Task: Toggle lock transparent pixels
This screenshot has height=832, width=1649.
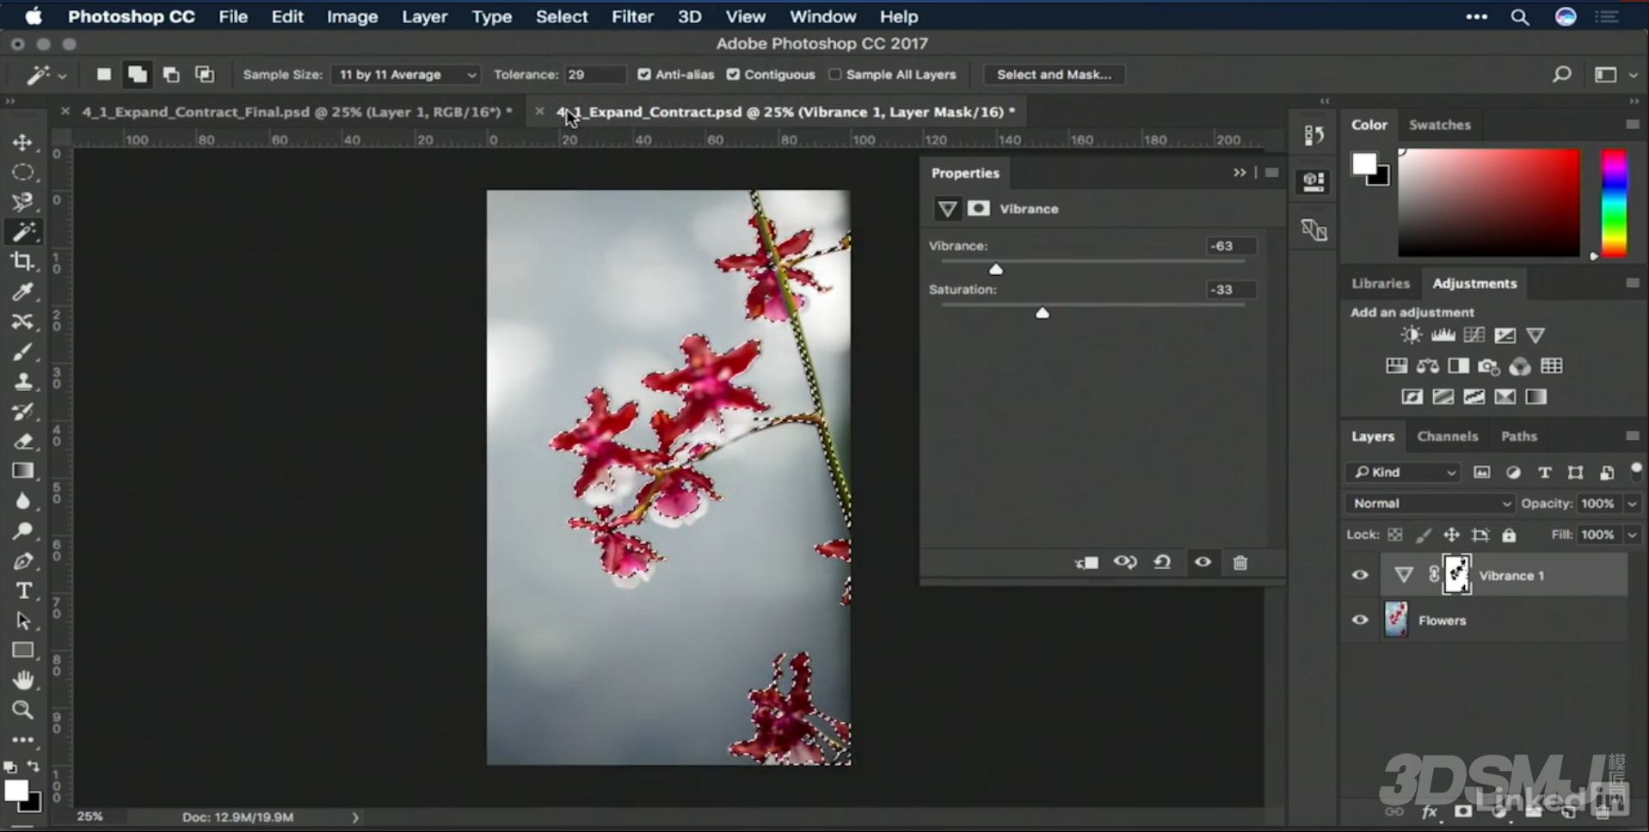Action: coord(1395,535)
